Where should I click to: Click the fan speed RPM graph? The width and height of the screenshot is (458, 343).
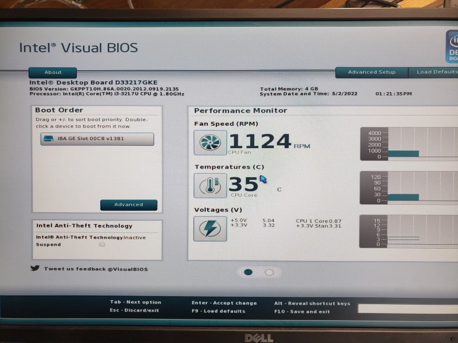click(x=409, y=144)
